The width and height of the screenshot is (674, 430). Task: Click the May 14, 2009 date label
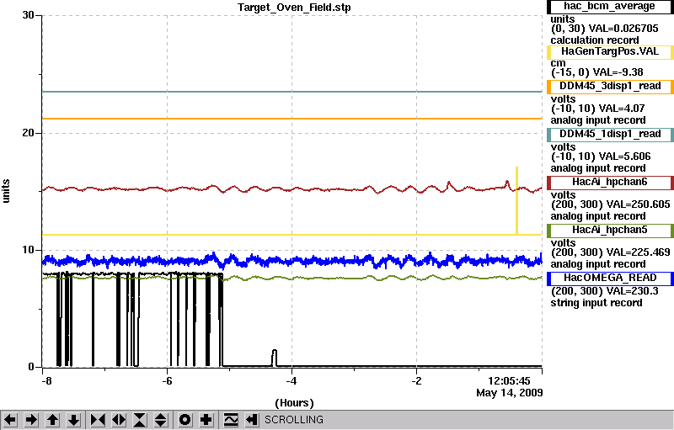(510, 393)
